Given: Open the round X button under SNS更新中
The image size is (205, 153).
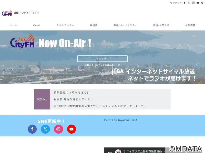Looking at the screenshot, I should click(45, 129).
